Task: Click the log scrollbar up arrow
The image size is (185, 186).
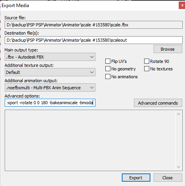Action: tap(178, 114)
